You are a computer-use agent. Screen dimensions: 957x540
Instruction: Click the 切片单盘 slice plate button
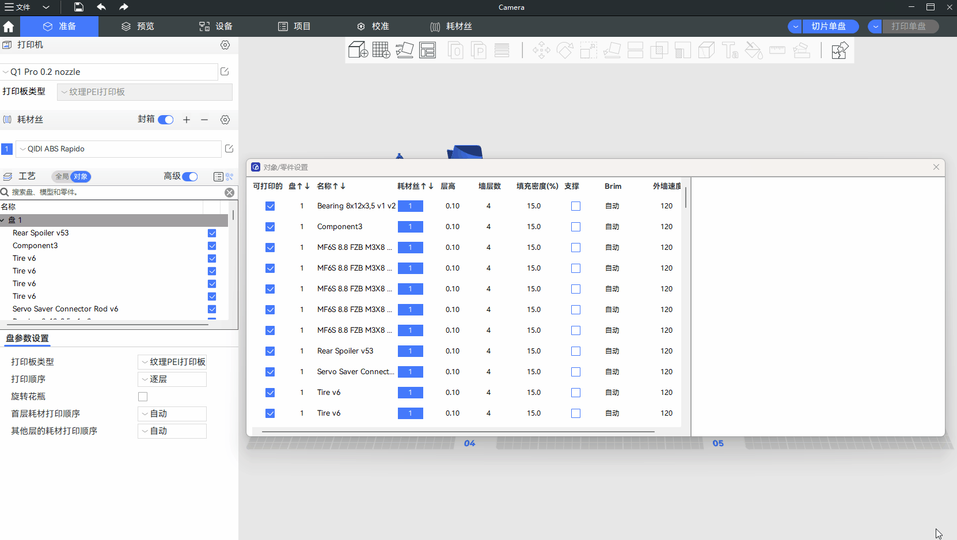coord(829,26)
